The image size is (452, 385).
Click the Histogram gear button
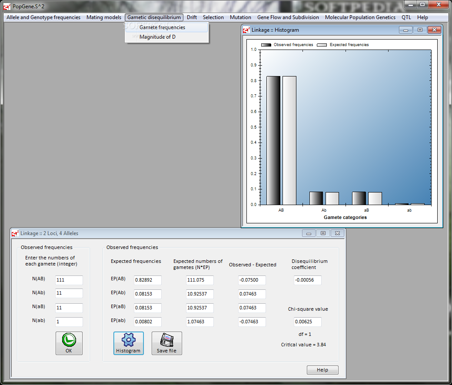click(128, 343)
